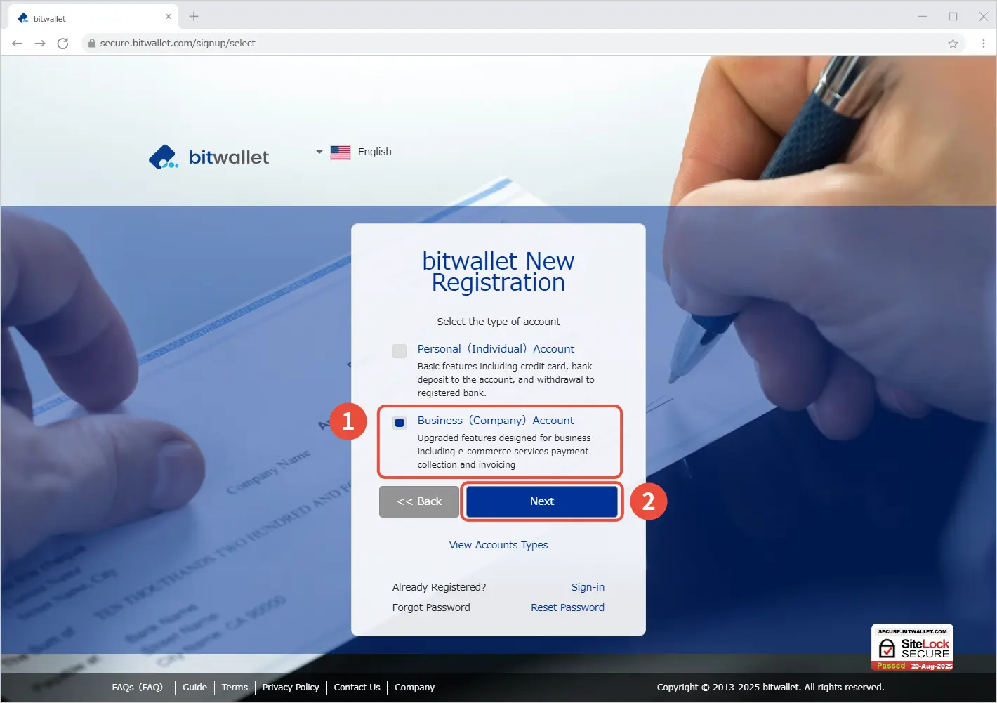997x703 pixels.
Task: Open a new tab with plus icon
Action: [194, 17]
